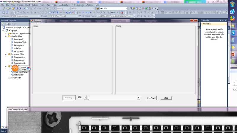Select firstpage.rc2 resource file
Screen dimensions: 237x133
[20, 63]
